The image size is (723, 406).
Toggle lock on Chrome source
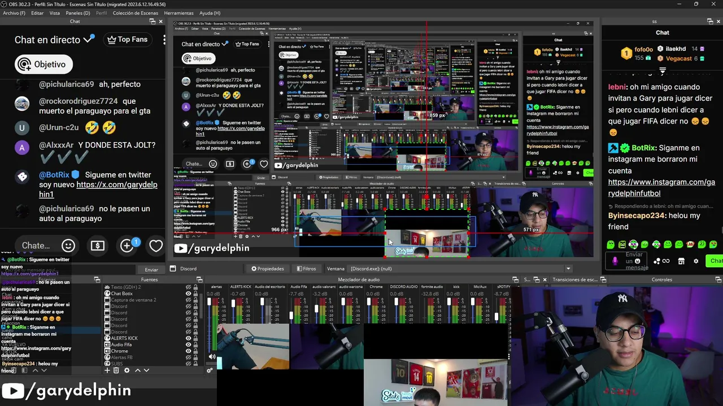196,351
